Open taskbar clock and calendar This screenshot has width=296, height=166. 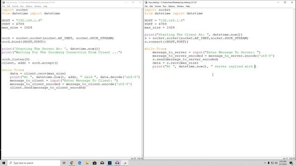tap(283, 163)
